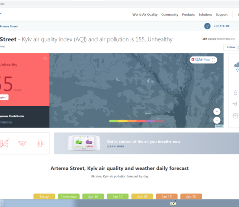Zoom in on the air quality map

coord(217,112)
